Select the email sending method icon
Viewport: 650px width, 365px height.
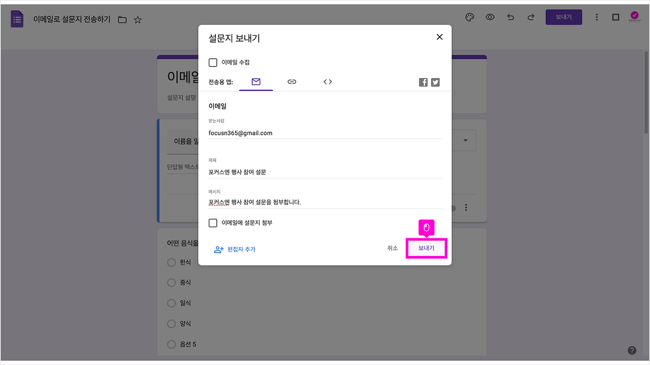(256, 81)
